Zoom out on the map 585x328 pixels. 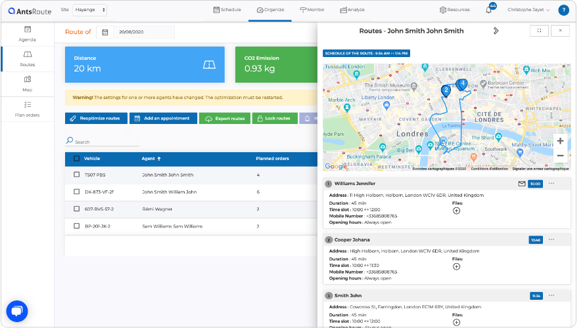pyautogui.click(x=560, y=155)
